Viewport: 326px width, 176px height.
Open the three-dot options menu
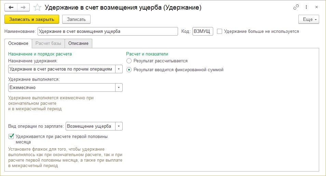tap(307, 7)
